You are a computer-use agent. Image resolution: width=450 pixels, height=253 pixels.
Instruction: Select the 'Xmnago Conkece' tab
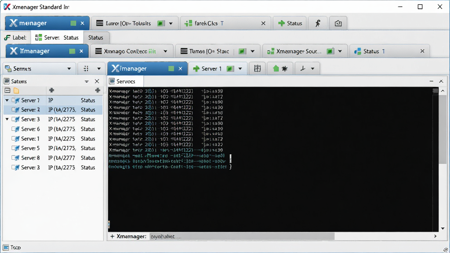[x=132, y=51]
